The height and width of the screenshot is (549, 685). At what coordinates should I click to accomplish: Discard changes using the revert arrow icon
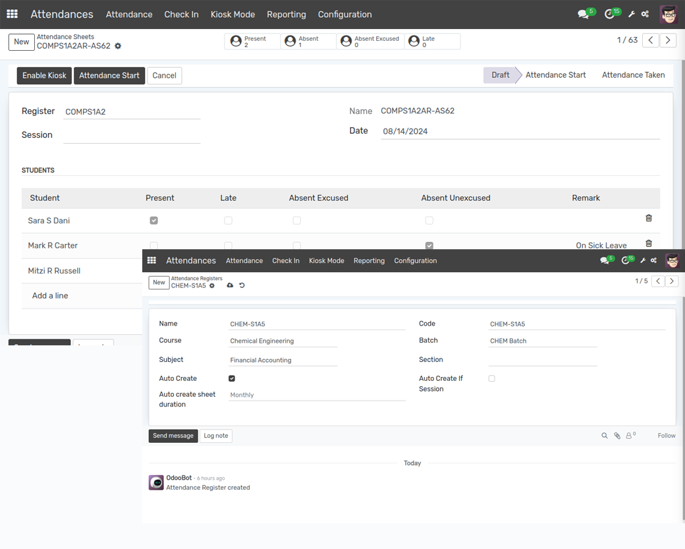point(242,285)
